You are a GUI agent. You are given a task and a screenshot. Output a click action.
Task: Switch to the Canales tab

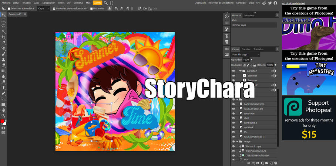pyautogui.click(x=246, y=49)
